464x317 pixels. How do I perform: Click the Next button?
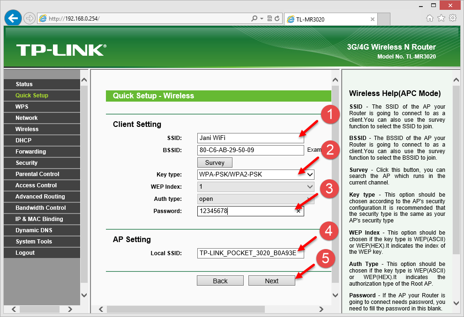pos(272,280)
